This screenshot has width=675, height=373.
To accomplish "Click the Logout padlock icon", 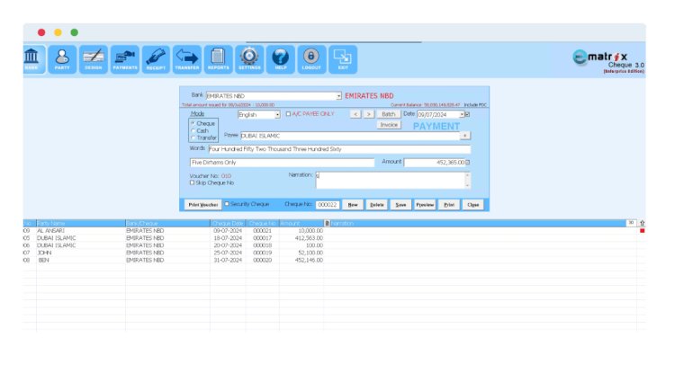I will [x=311, y=59].
